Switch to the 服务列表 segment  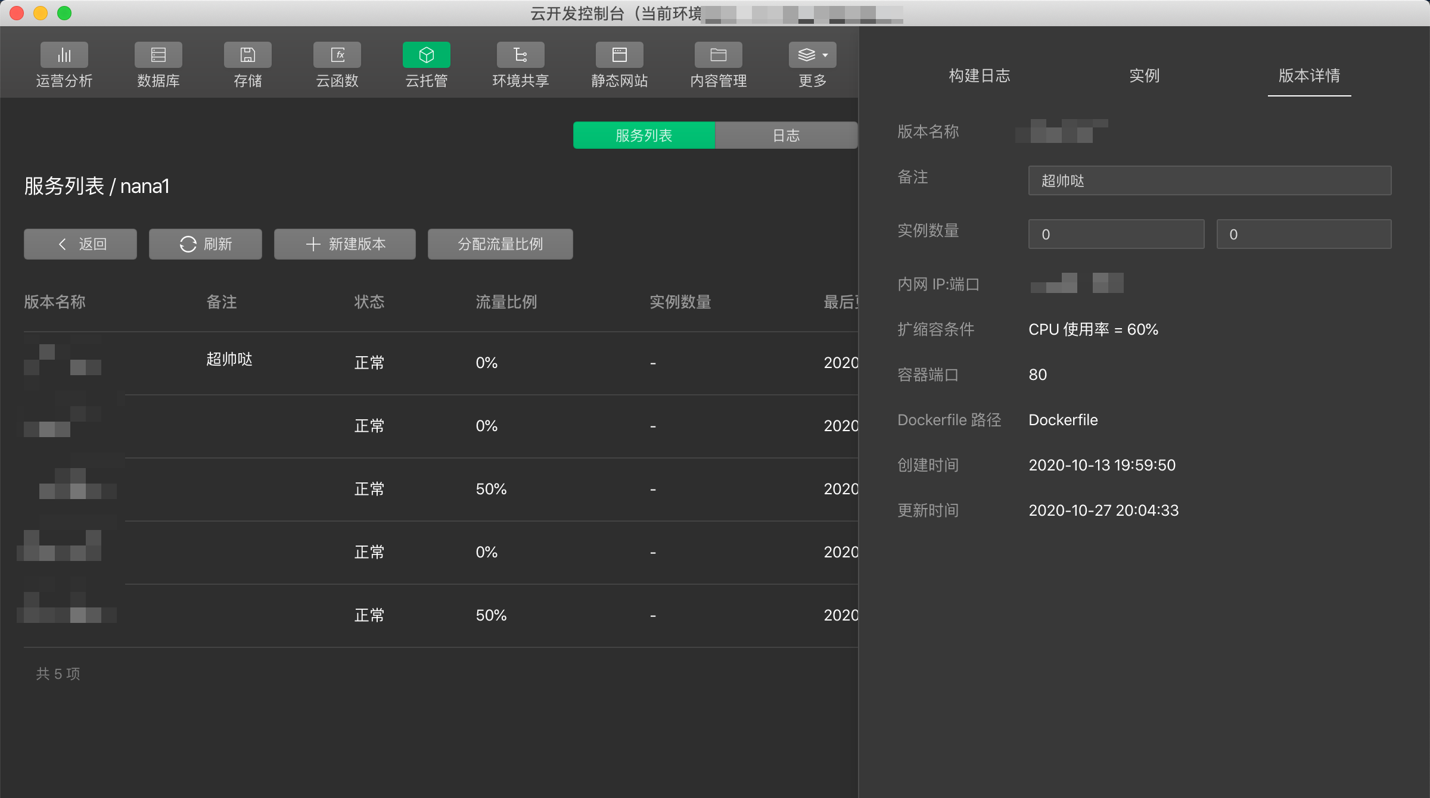point(643,135)
